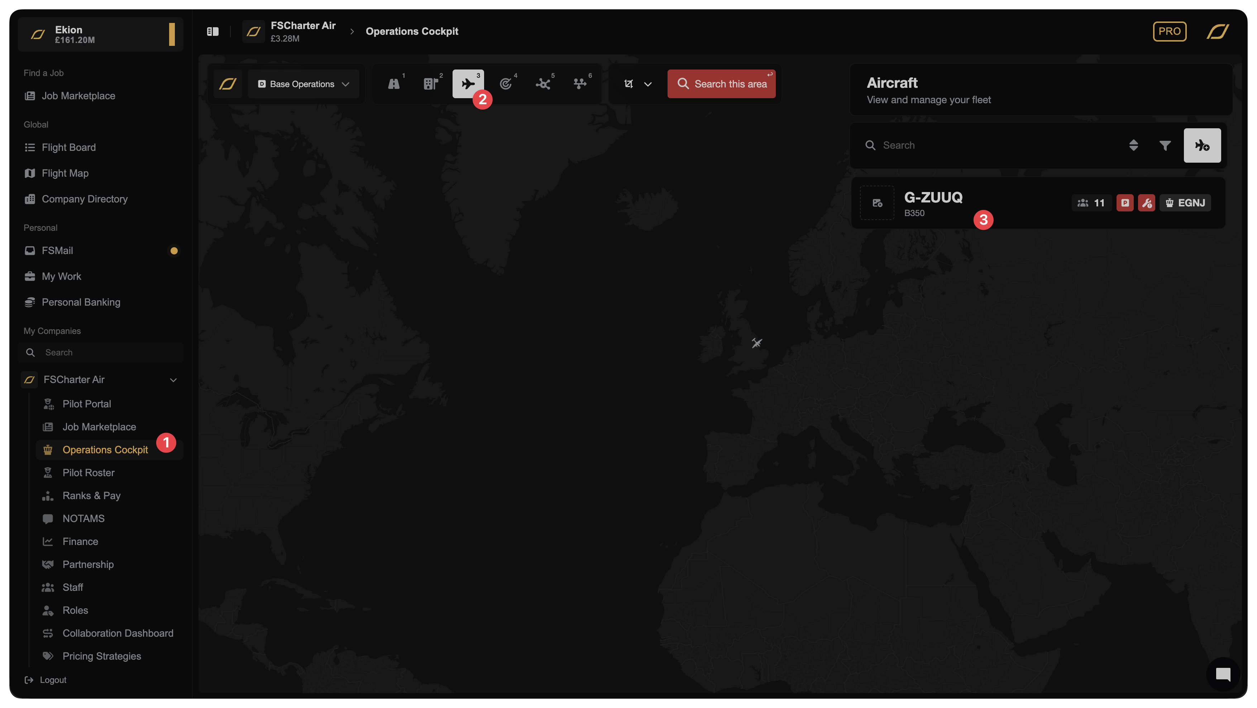1257x708 pixels.
Task: Click the runway icon in the toolbar
Action: pos(394,84)
